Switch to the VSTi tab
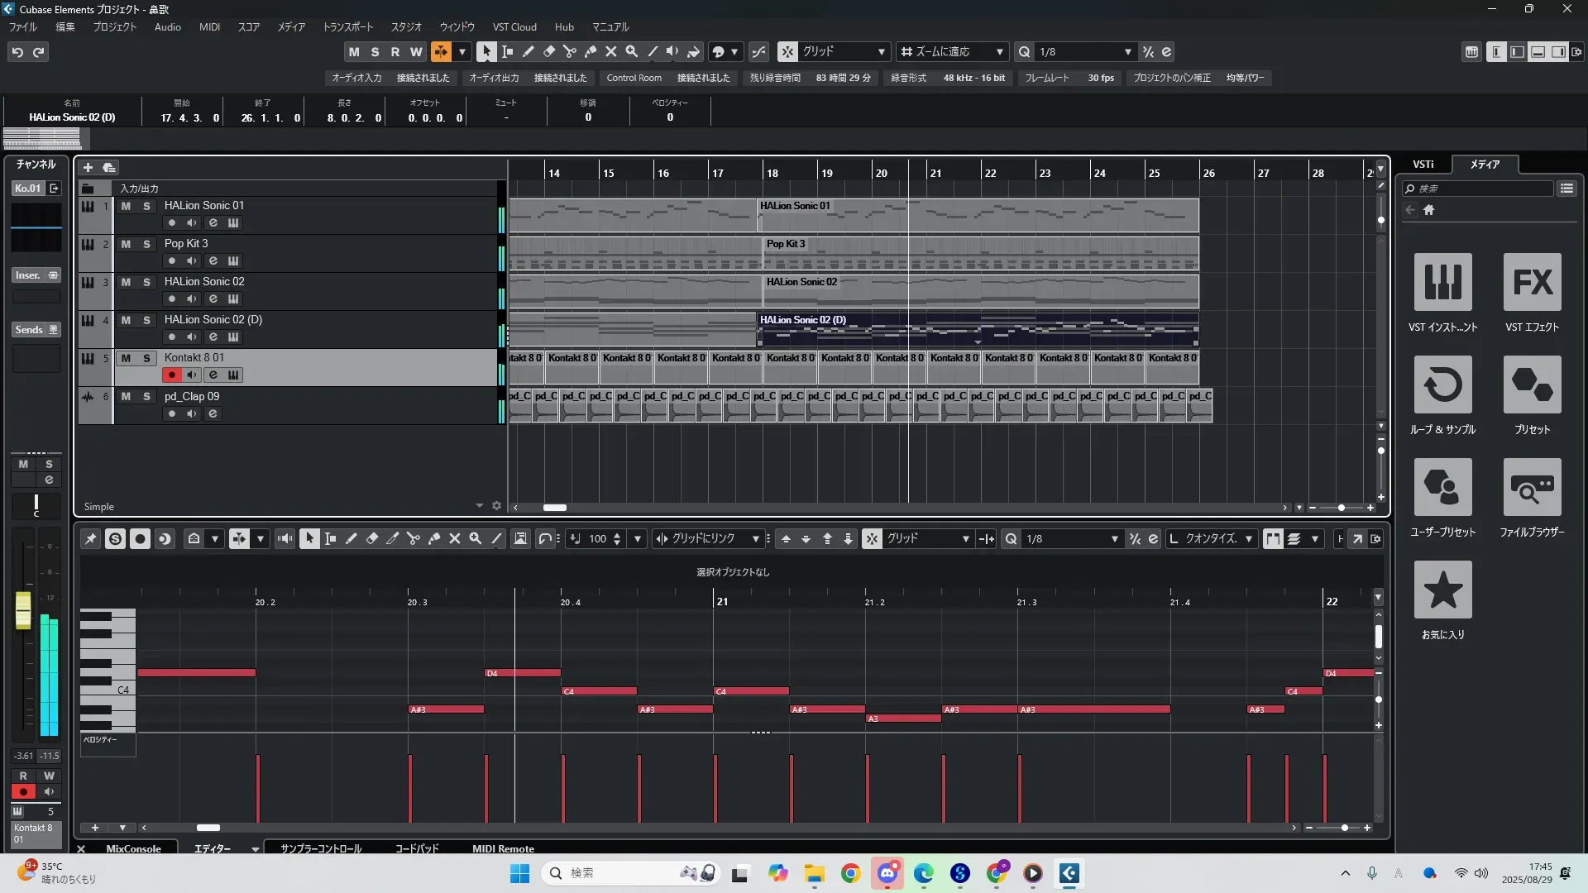 point(1423,164)
